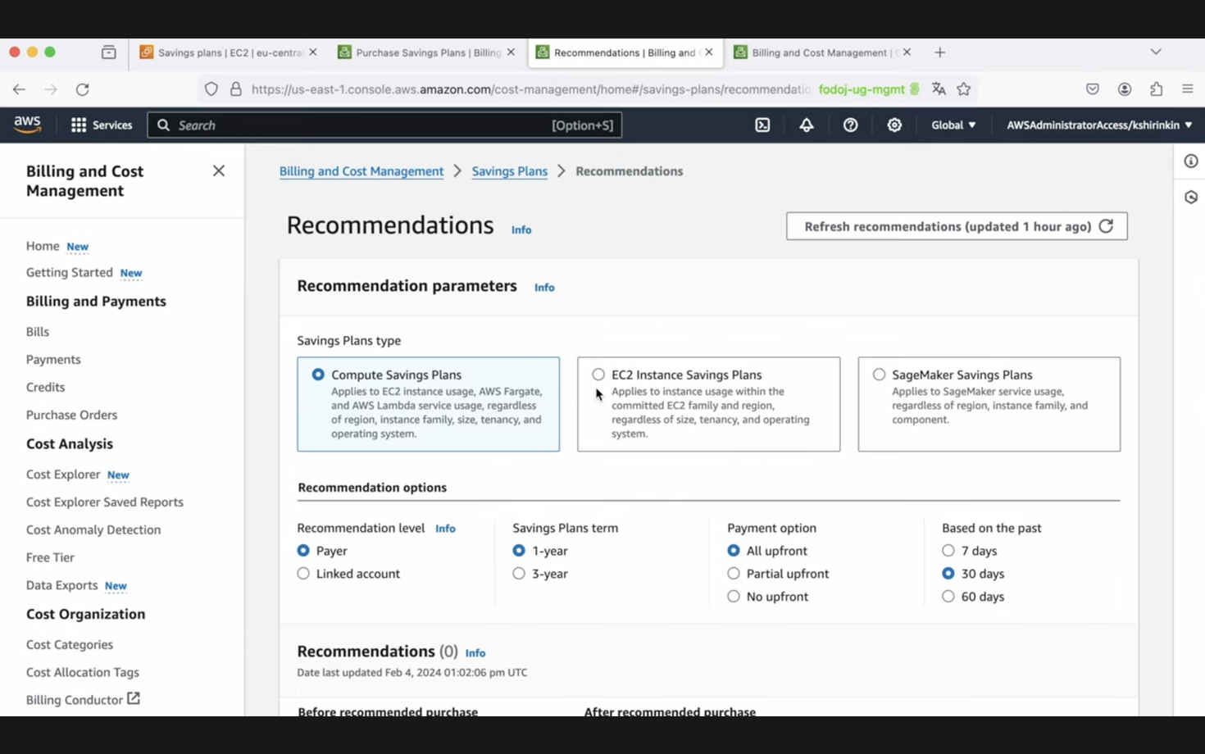Open Info link beside Recommendation parameters
1205x754 pixels.
pyautogui.click(x=544, y=288)
